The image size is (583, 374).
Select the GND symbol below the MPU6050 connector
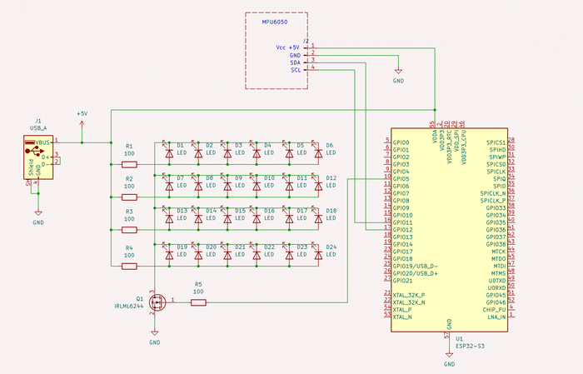398,71
